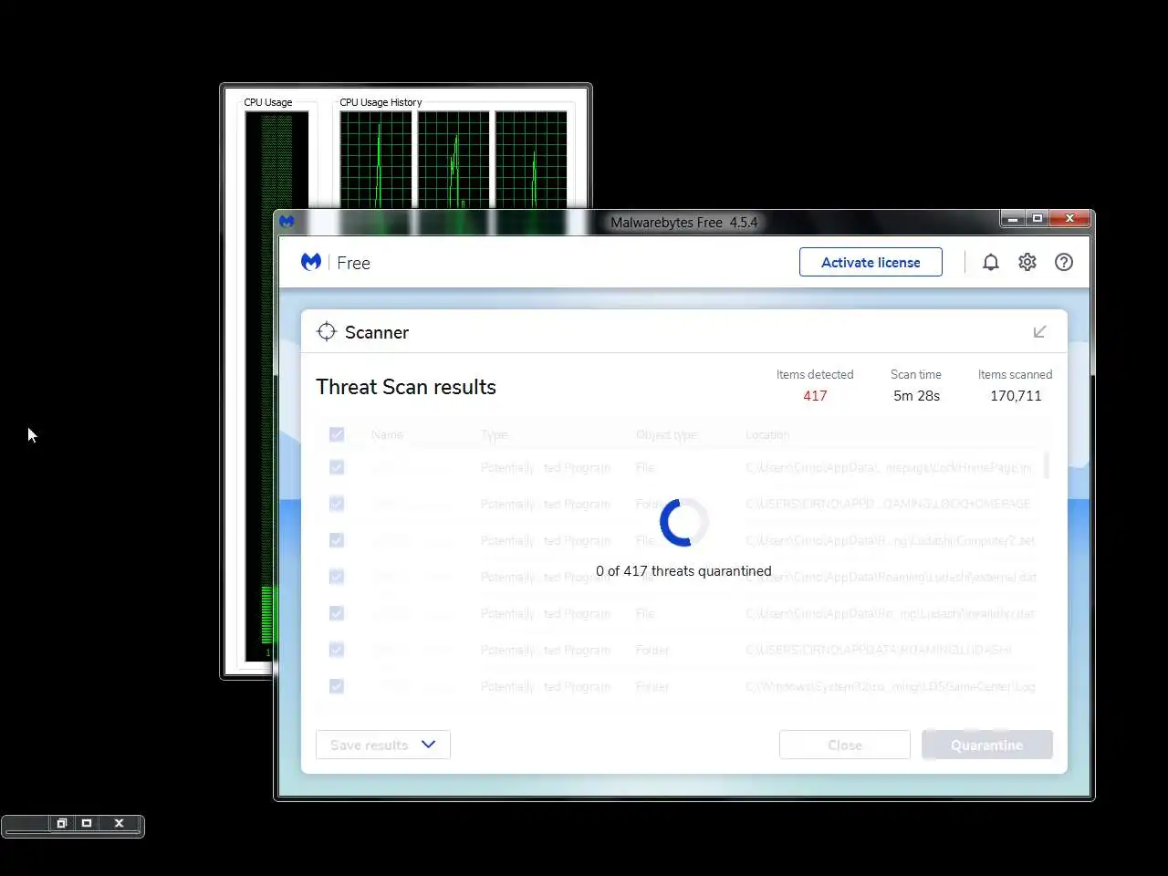Click the Close button in Scanner
This screenshot has width=1168, height=876.
845,745
